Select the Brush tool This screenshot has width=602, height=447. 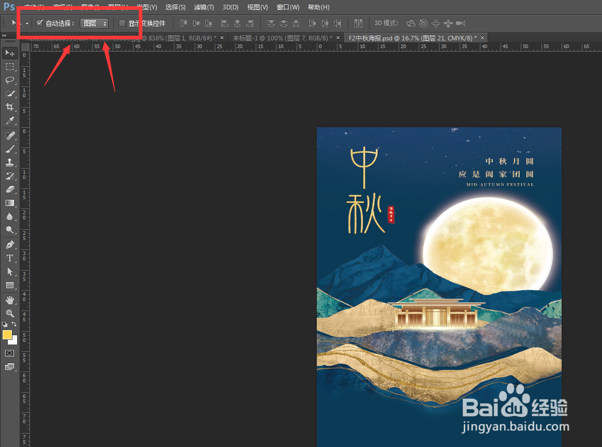click(x=10, y=149)
